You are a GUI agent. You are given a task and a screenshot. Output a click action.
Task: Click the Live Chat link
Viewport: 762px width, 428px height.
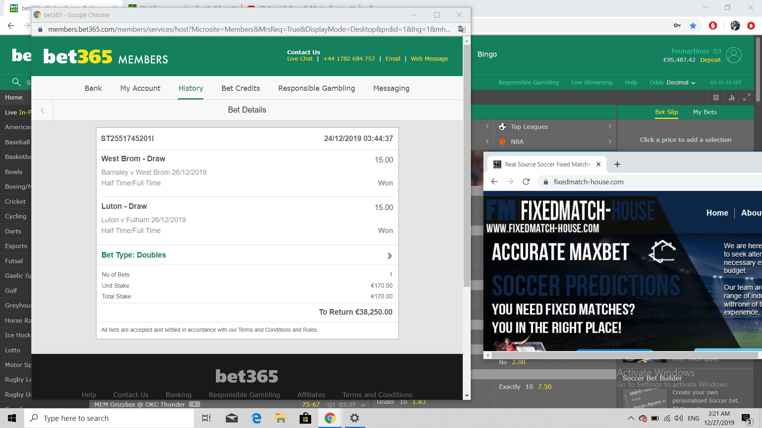point(300,59)
